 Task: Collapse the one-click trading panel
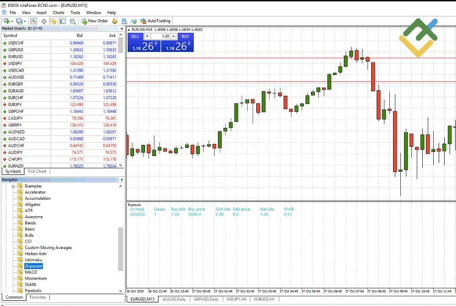(x=129, y=30)
